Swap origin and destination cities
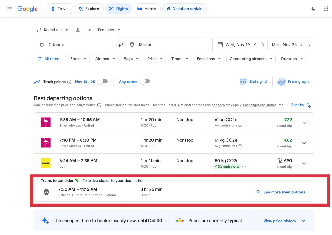The height and width of the screenshot is (235, 332). 121,45
